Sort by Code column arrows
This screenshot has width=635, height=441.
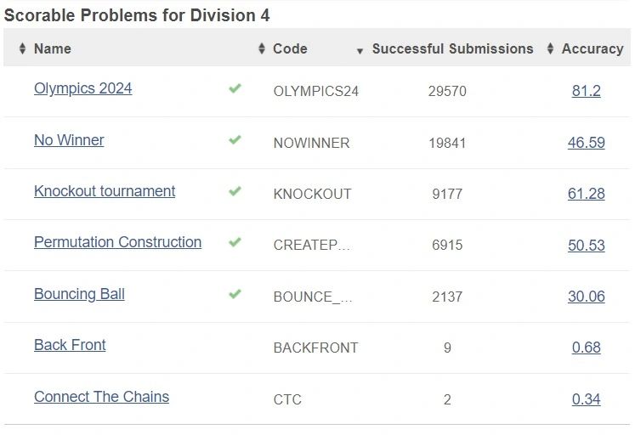tap(262, 48)
